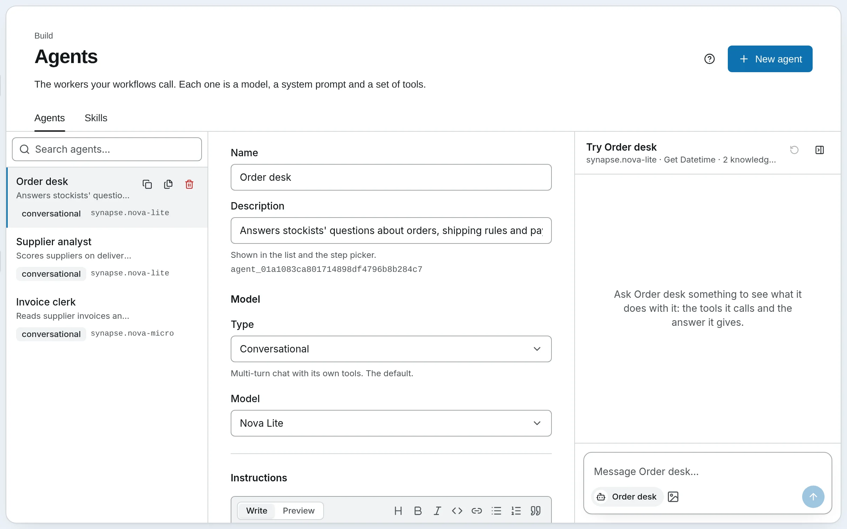Click the Build breadcrumb label
Viewport: 847px width, 529px height.
43,36
